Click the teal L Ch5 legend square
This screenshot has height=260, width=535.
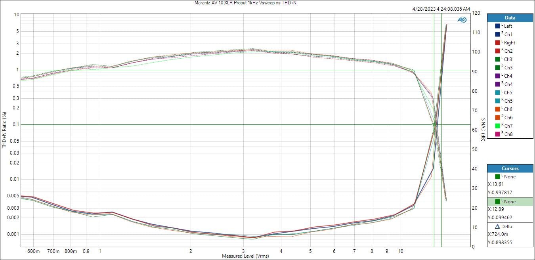point(497,93)
